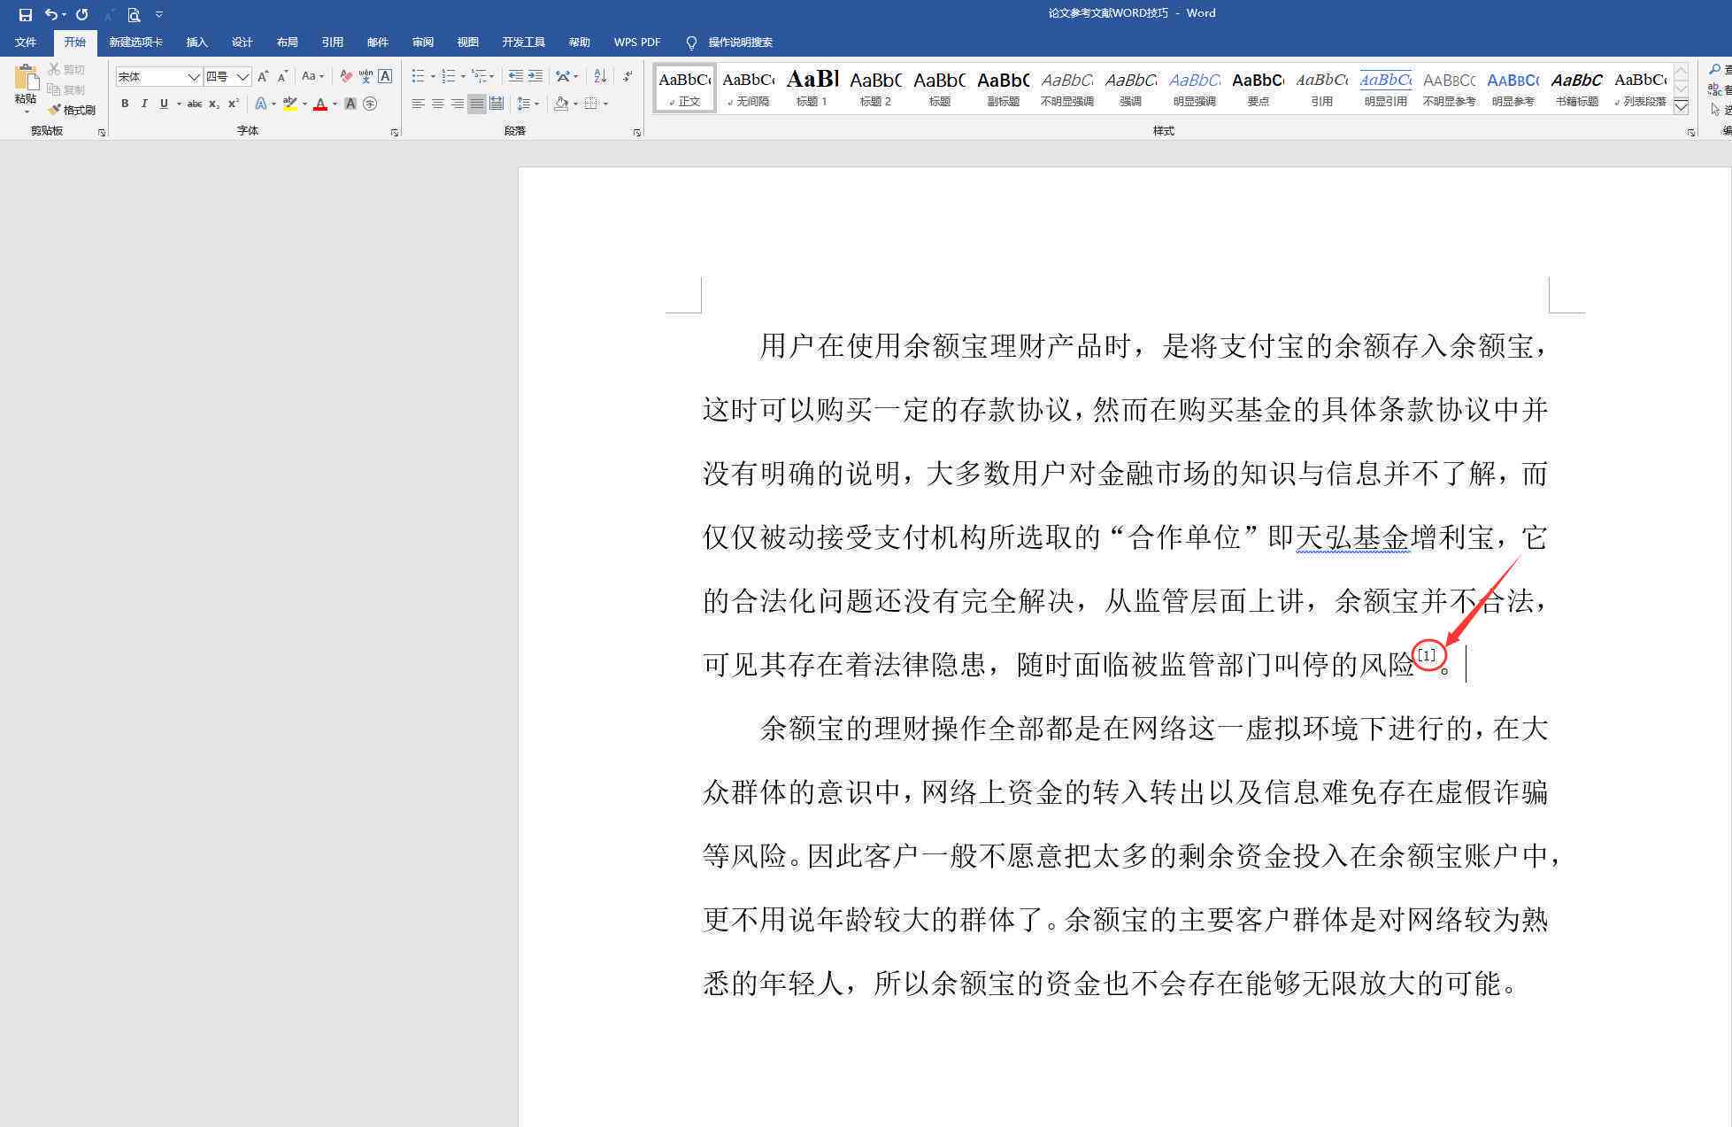Screen dimensions: 1732x1127
Task: Expand the styles gallery More arrow
Action: pos(1681,106)
